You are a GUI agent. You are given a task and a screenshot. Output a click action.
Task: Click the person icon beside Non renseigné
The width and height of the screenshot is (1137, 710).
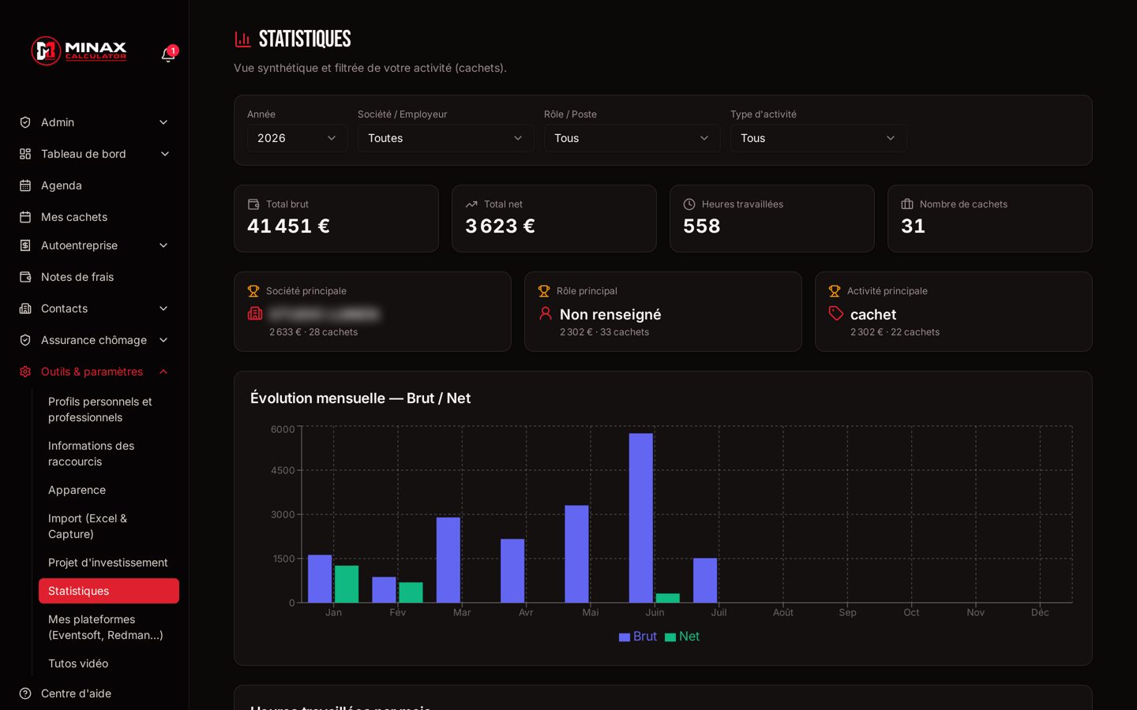(x=546, y=313)
